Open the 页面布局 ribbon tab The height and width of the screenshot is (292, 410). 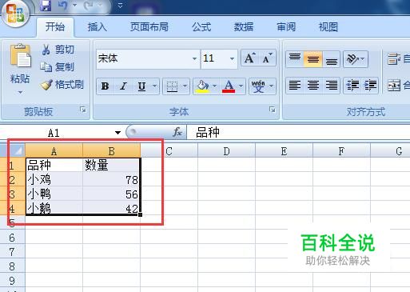[149, 27]
